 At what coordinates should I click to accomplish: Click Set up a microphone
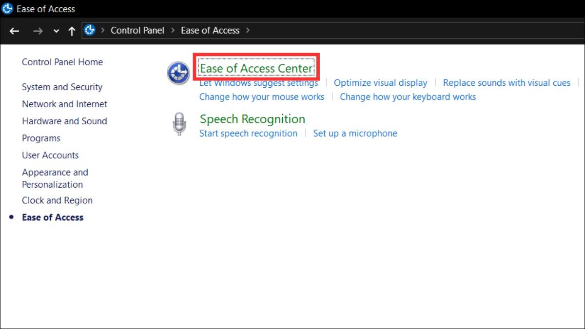click(x=355, y=134)
